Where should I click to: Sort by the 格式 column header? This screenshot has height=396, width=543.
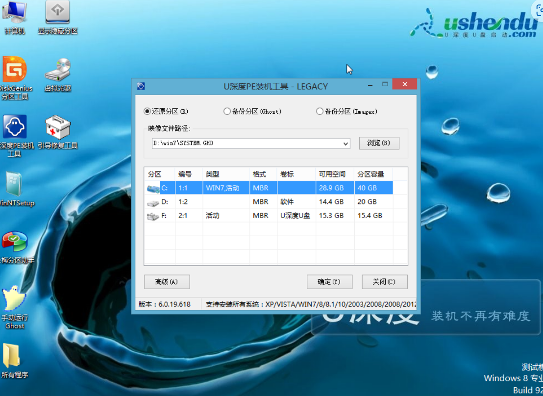point(263,174)
